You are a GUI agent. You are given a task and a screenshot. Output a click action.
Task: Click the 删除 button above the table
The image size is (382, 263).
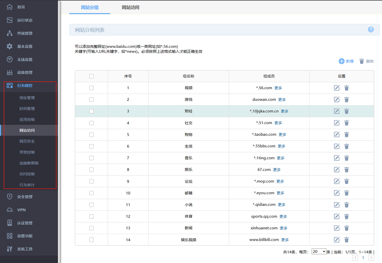(366, 61)
